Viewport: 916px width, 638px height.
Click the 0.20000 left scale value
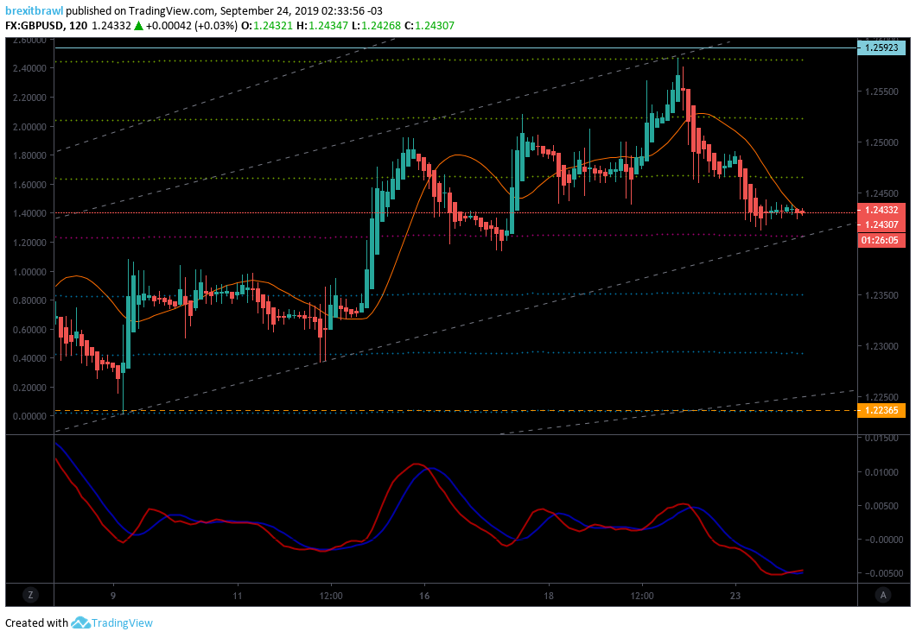point(29,388)
